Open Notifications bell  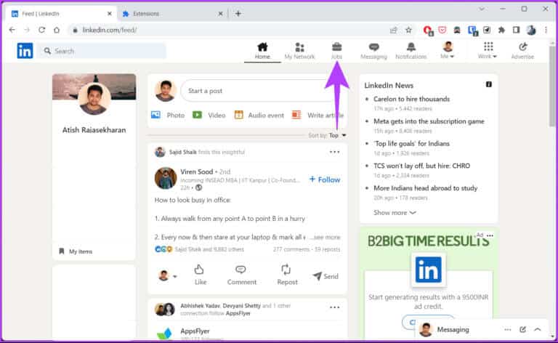pos(411,51)
